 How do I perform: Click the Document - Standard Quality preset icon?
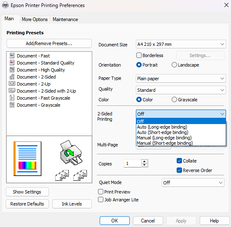tap(12, 62)
